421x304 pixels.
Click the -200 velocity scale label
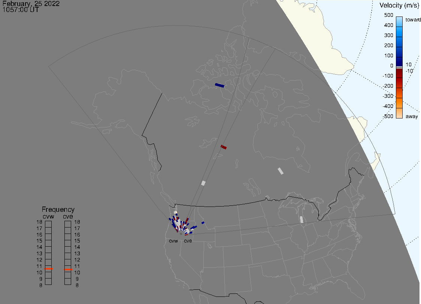click(x=388, y=86)
